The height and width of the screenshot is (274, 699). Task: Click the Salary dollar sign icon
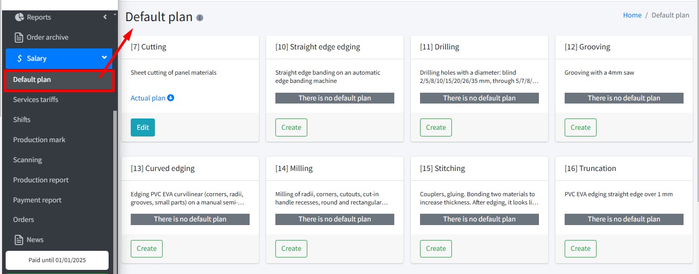(19, 58)
